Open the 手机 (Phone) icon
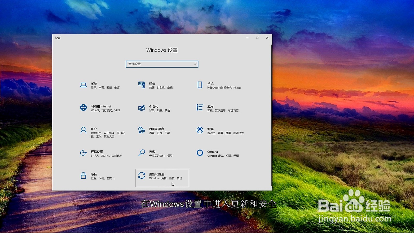This screenshot has height=233, width=414. click(200, 85)
